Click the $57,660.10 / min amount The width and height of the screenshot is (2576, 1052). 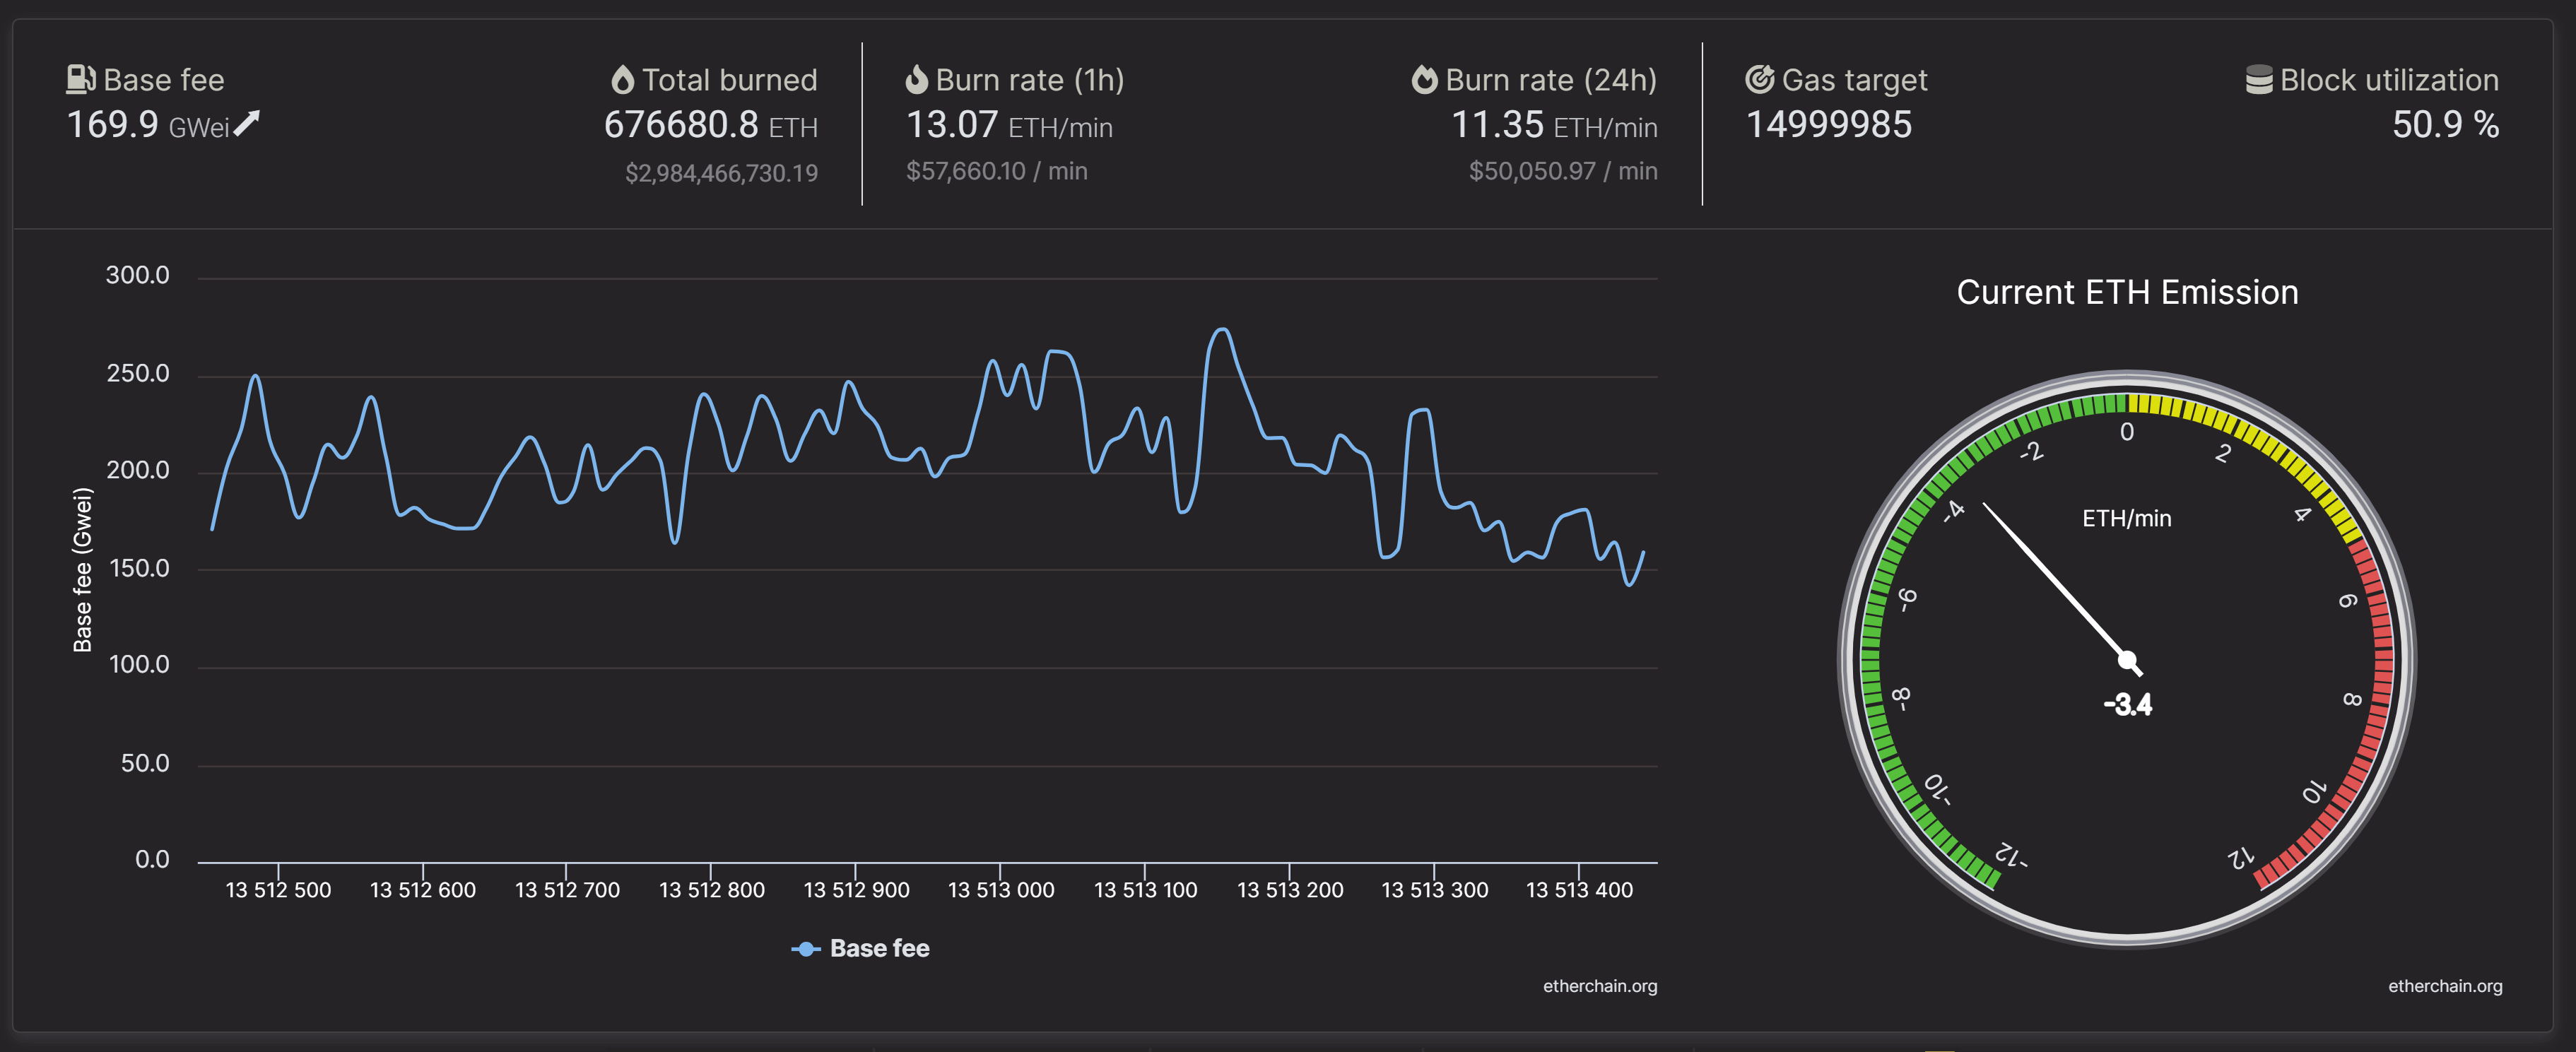point(996,171)
